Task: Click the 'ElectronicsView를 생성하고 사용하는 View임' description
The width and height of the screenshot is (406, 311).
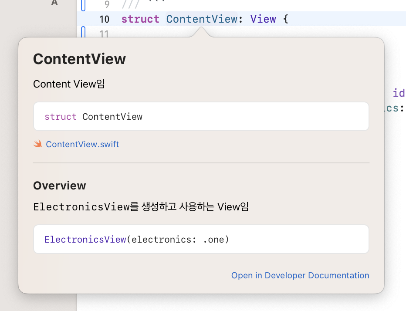Action: tap(141, 206)
